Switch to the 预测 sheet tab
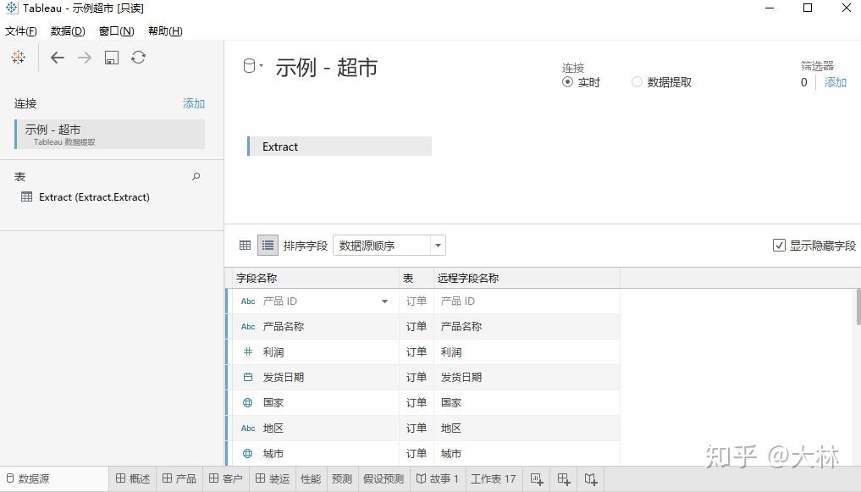This screenshot has width=861, height=492. (x=341, y=478)
